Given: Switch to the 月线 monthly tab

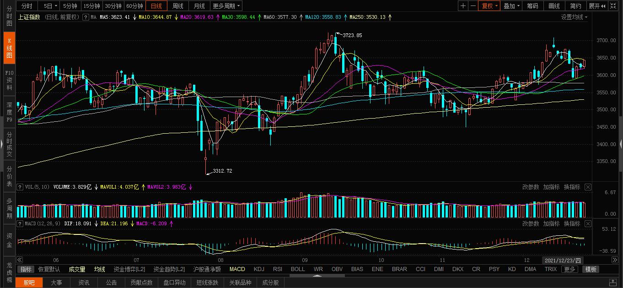Looking at the screenshot, I should (199, 6).
